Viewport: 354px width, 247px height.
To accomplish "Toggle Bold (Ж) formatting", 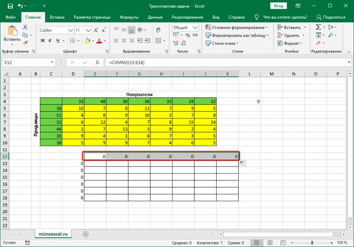I will 43,41.
